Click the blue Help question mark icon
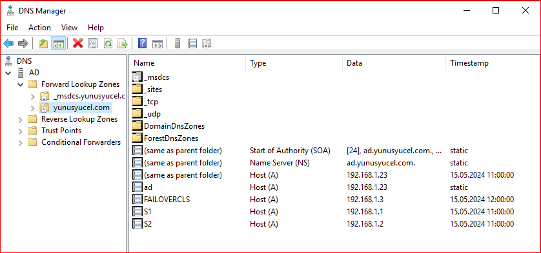Image resolution: width=541 pixels, height=253 pixels. (x=142, y=43)
